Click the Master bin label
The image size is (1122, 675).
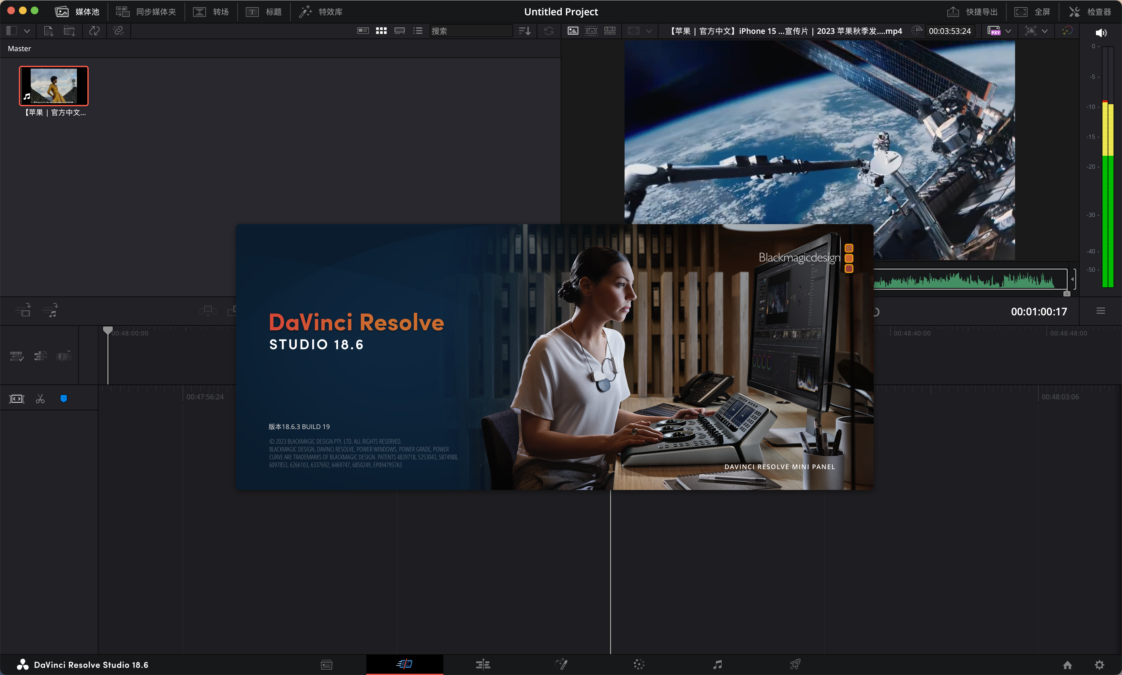[x=19, y=49]
